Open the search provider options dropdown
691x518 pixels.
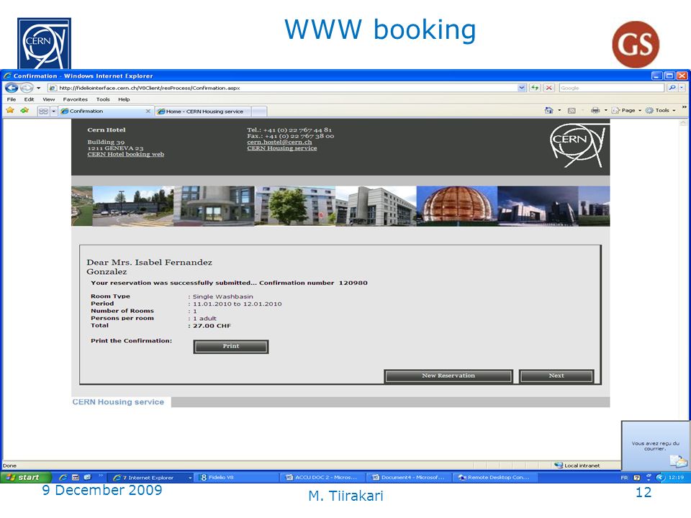click(x=682, y=88)
